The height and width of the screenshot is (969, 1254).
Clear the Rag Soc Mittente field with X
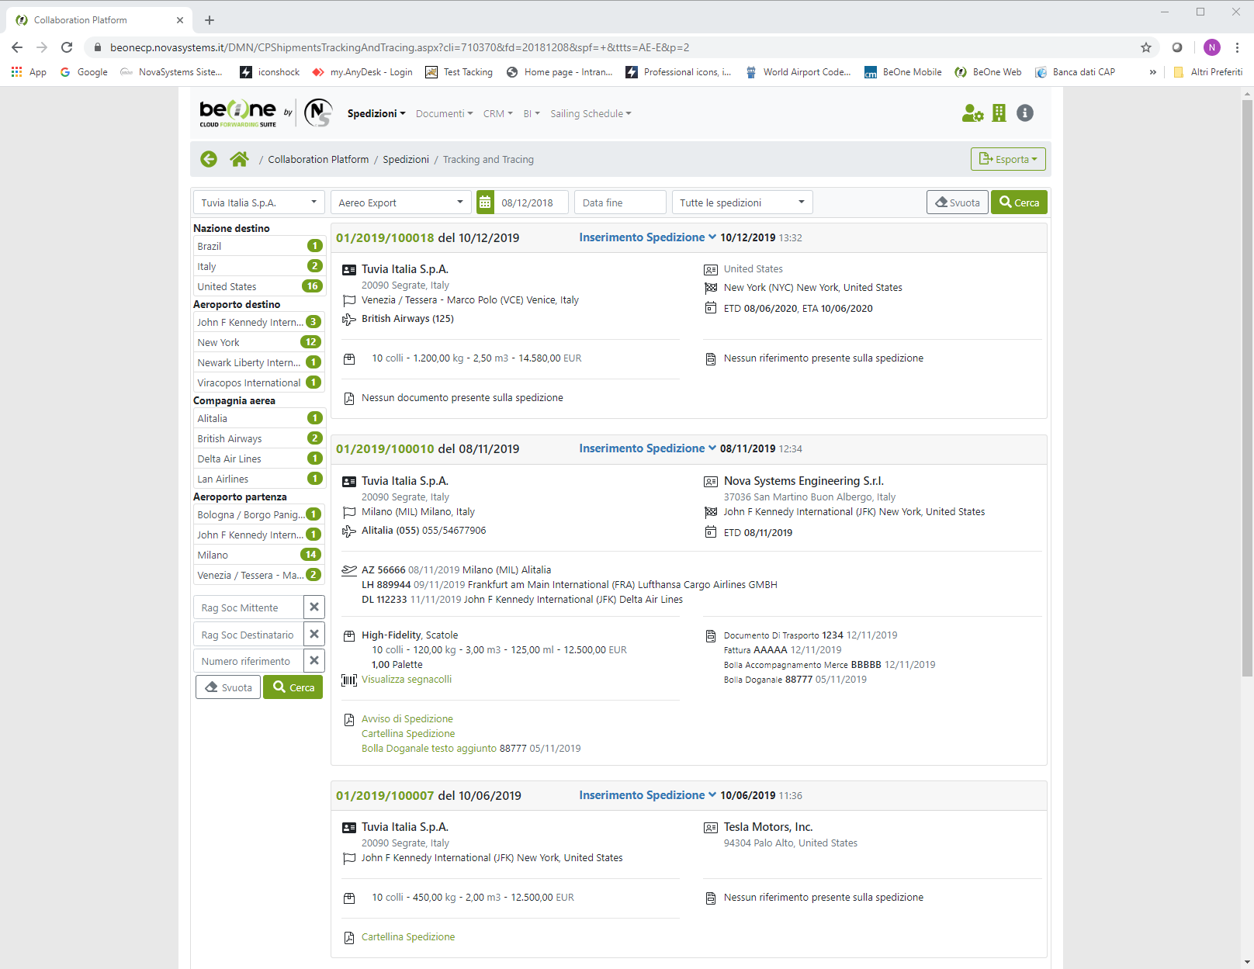314,607
